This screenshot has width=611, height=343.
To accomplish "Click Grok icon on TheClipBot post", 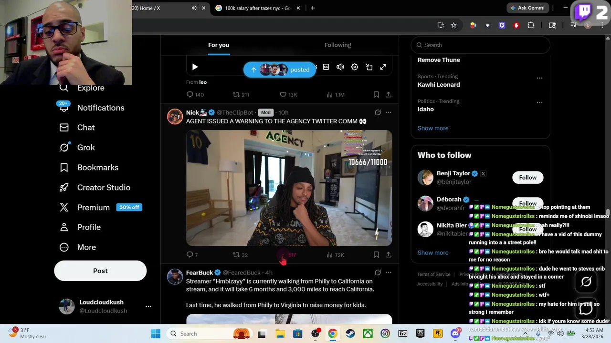I will (378, 112).
